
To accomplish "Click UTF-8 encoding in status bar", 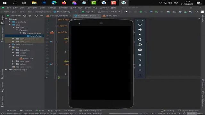I will (x=161, y=114).
